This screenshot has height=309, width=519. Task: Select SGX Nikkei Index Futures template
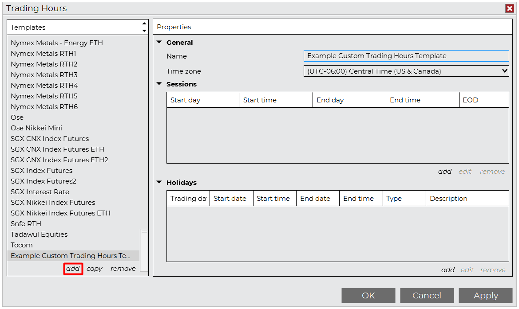[53, 203]
